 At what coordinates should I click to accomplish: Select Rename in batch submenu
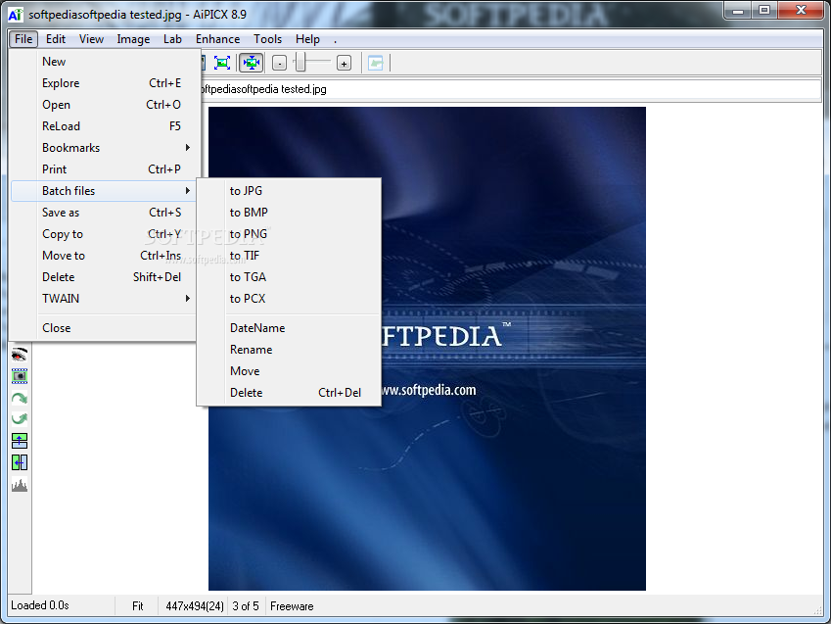tap(289, 350)
